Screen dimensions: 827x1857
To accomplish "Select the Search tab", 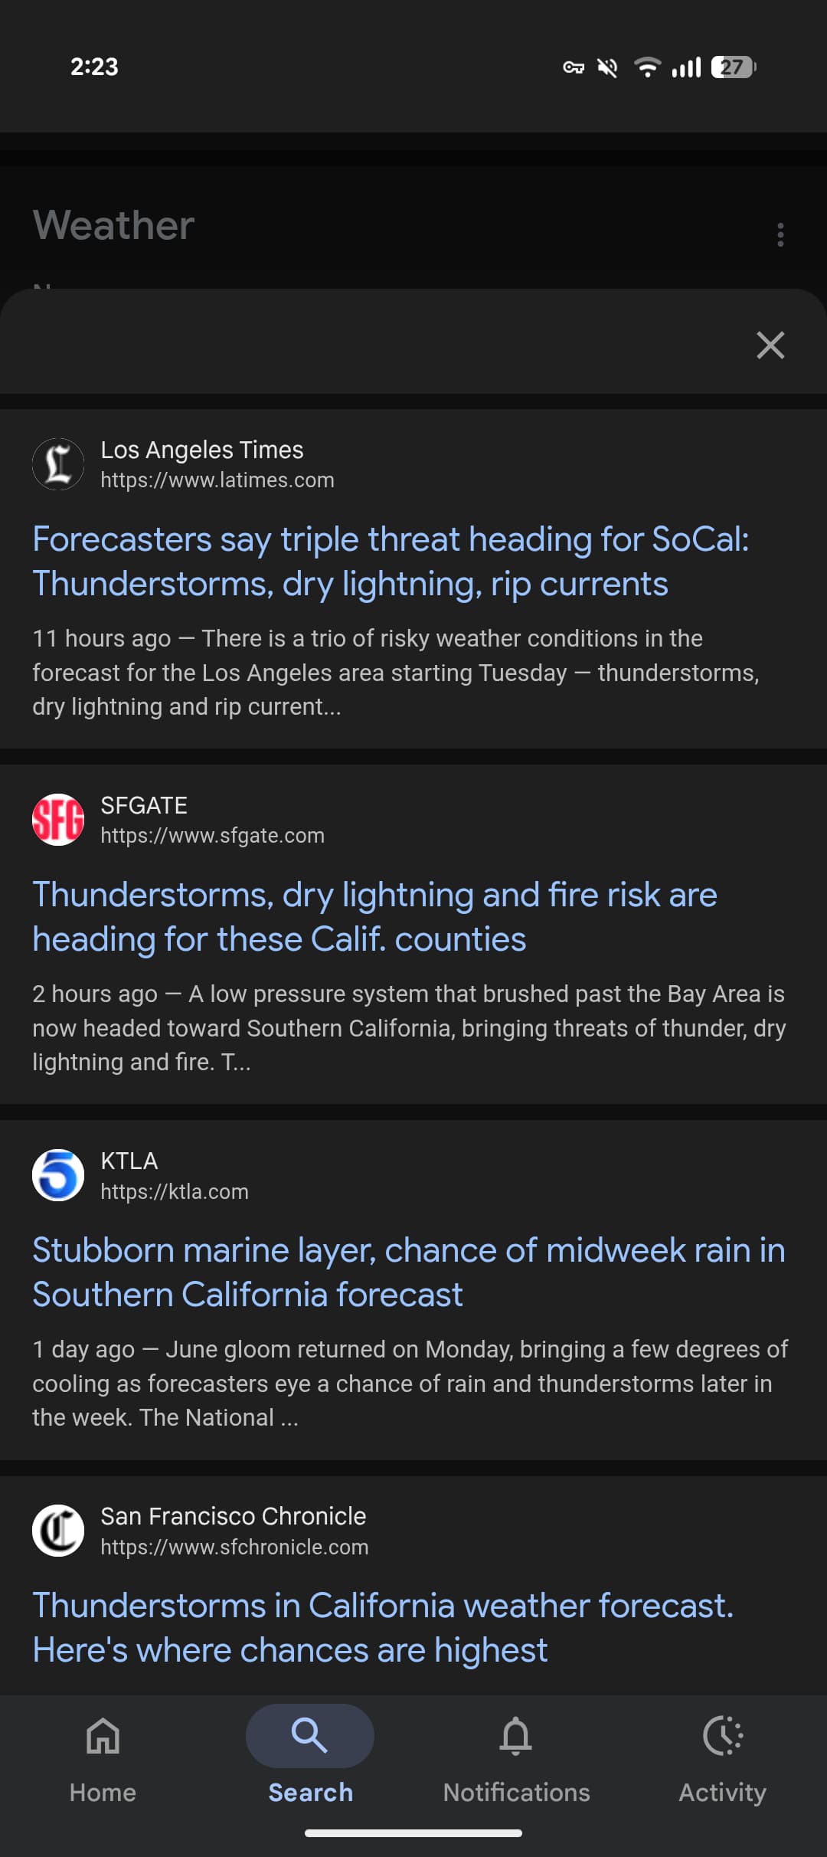I will pos(310,1756).
